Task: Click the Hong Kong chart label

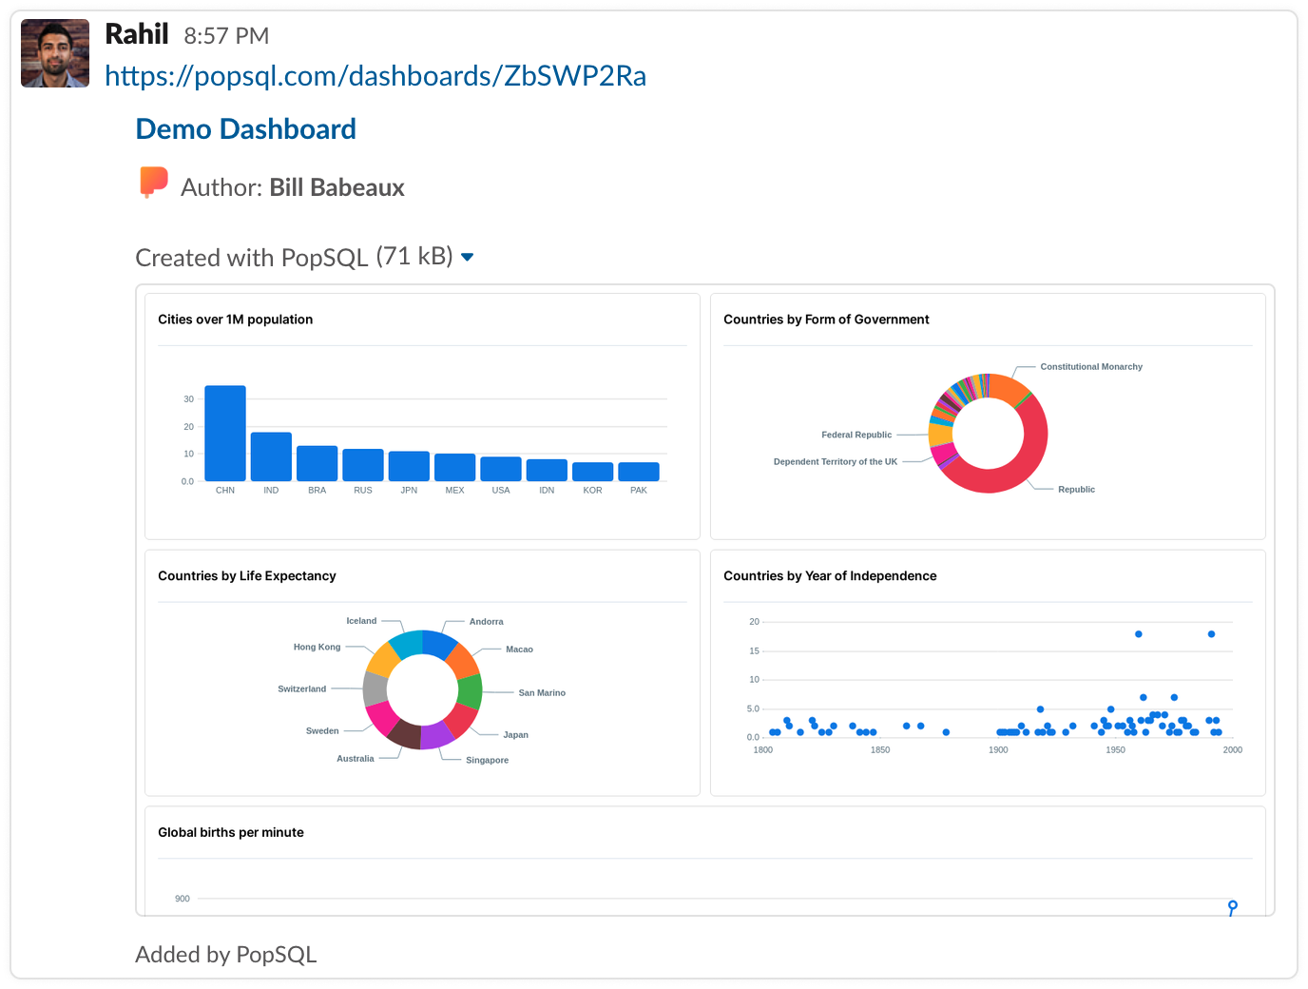Action: 317,647
